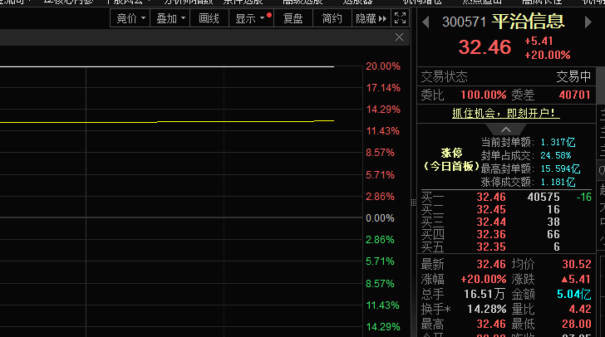Open the 竞价 dropdown in the chart toolbar
The height and width of the screenshot is (337, 605).
(130, 18)
